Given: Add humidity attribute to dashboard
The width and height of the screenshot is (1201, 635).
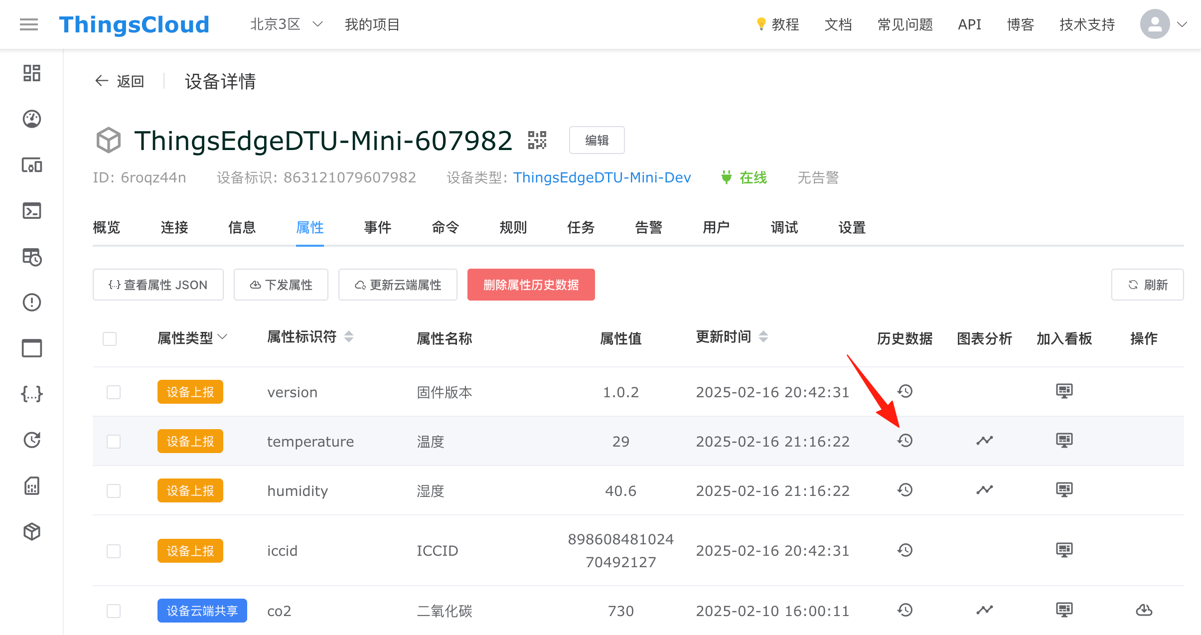Looking at the screenshot, I should [x=1064, y=490].
